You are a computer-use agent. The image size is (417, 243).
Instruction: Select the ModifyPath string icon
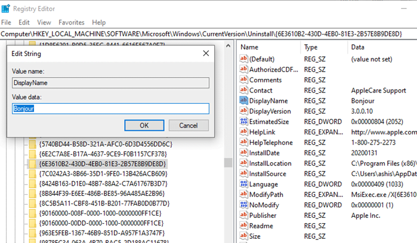(243, 194)
